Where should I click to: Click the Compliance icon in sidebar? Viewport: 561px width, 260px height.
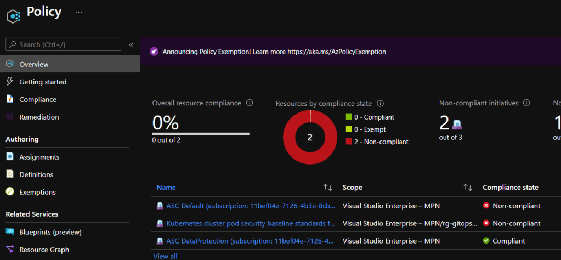9,99
